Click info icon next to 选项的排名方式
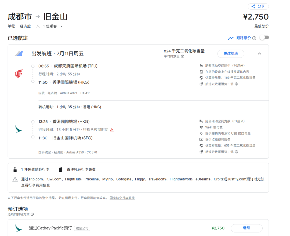290x236 pixels. pos(32,214)
